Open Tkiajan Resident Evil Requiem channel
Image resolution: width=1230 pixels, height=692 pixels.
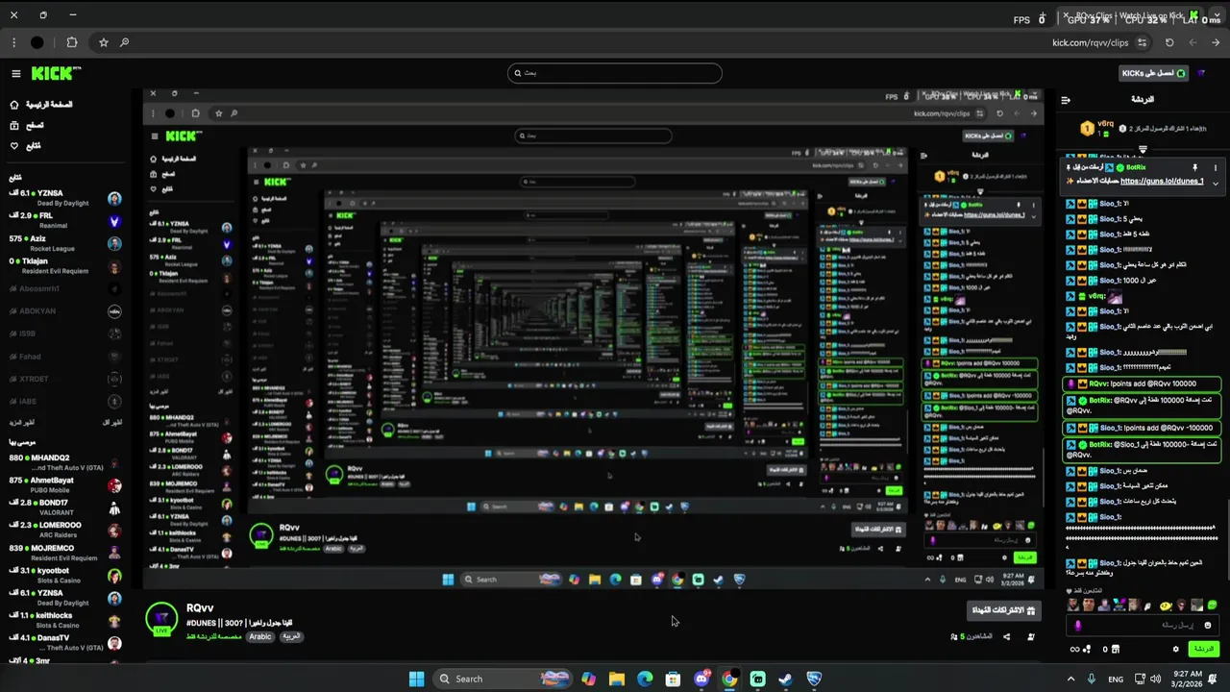pos(63,265)
